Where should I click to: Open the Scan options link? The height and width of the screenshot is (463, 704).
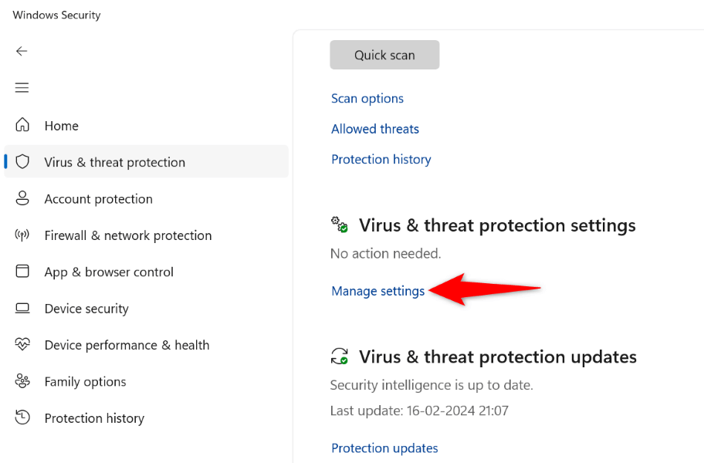click(367, 99)
